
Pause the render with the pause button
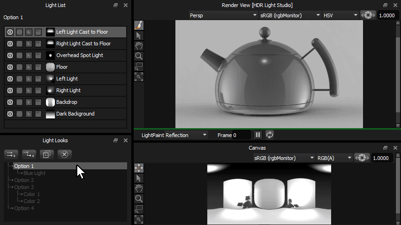pyautogui.click(x=258, y=135)
